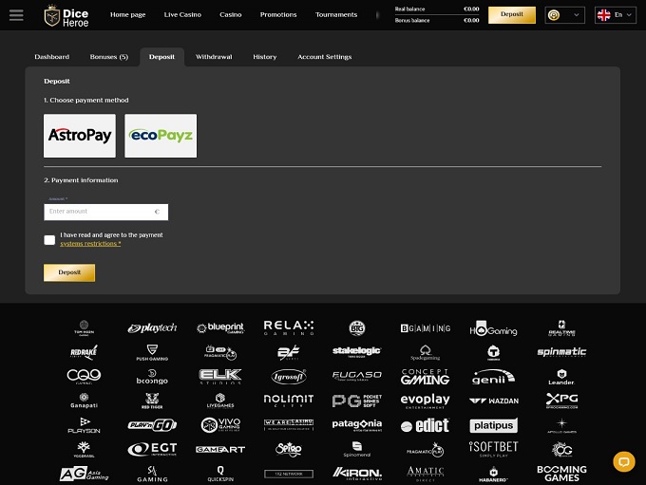This screenshot has width=646, height=485.
Task: Go to Live Casino menu item
Action: click(182, 15)
